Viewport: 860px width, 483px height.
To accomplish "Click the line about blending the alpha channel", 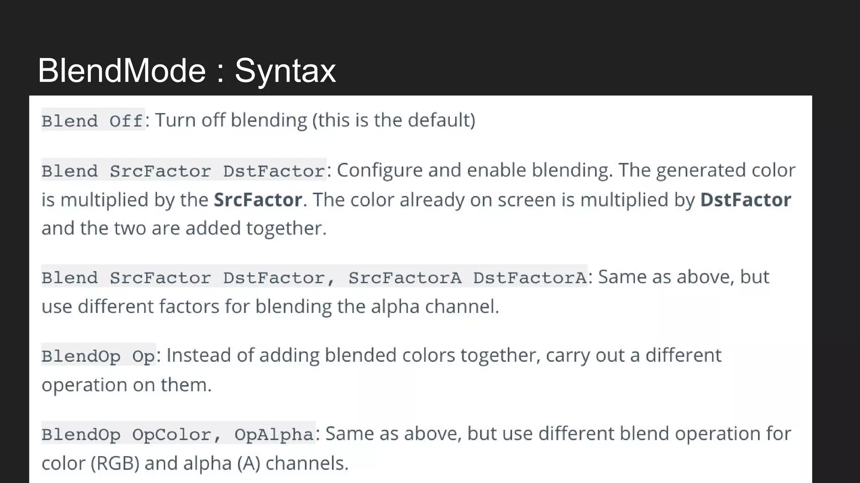I will pos(270,306).
